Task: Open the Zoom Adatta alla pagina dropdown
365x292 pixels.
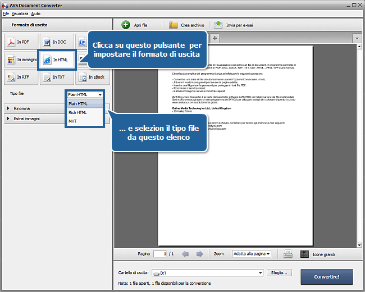Action: point(252,254)
